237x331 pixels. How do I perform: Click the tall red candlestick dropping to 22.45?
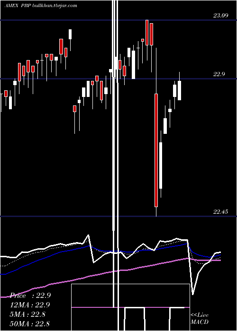(156, 150)
